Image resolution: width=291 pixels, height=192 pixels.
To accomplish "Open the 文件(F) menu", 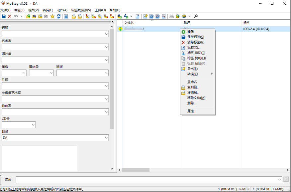I will (6, 10).
